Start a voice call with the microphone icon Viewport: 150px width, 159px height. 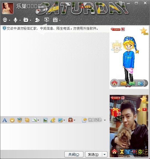[x=15, y=20]
